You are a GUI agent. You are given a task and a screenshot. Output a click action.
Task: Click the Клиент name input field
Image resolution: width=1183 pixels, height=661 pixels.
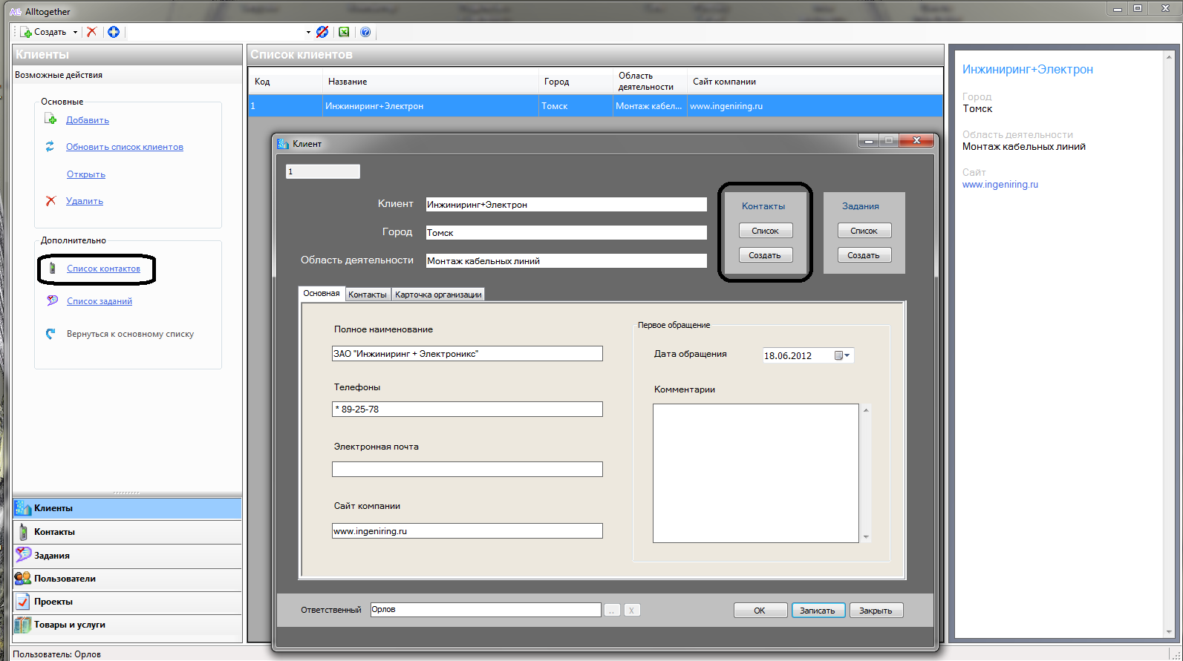[x=566, y=205]
